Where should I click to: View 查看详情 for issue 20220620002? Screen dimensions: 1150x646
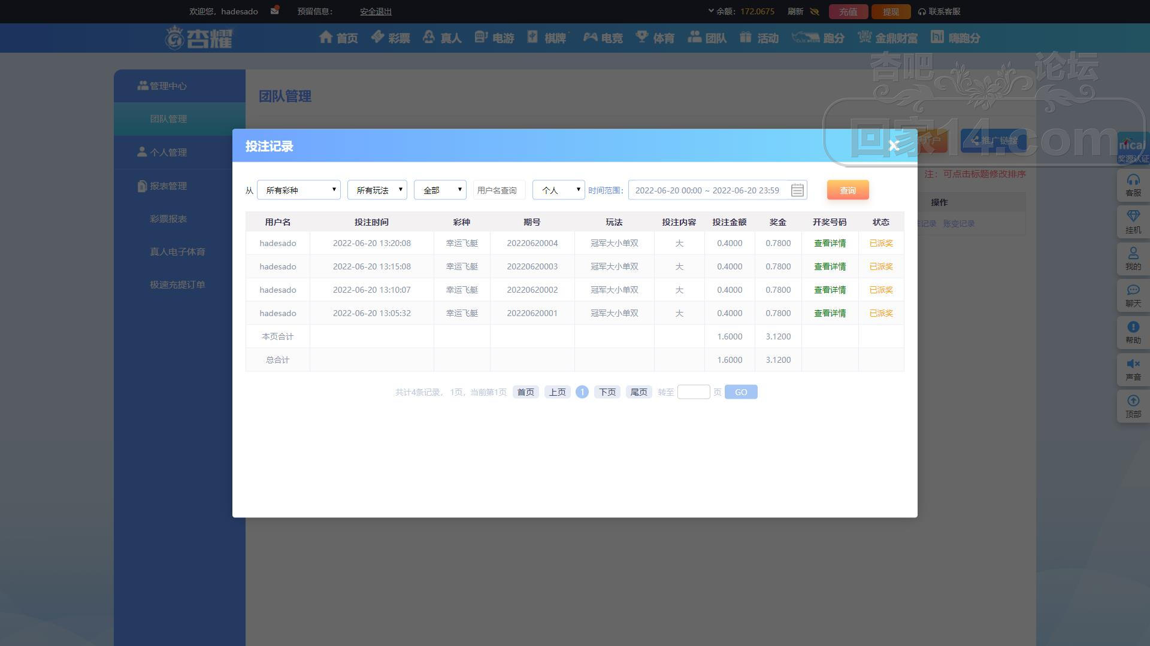click(x=830, y=290)
